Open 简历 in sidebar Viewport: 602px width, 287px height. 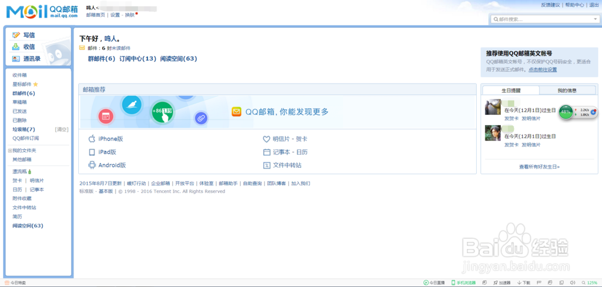17,217
